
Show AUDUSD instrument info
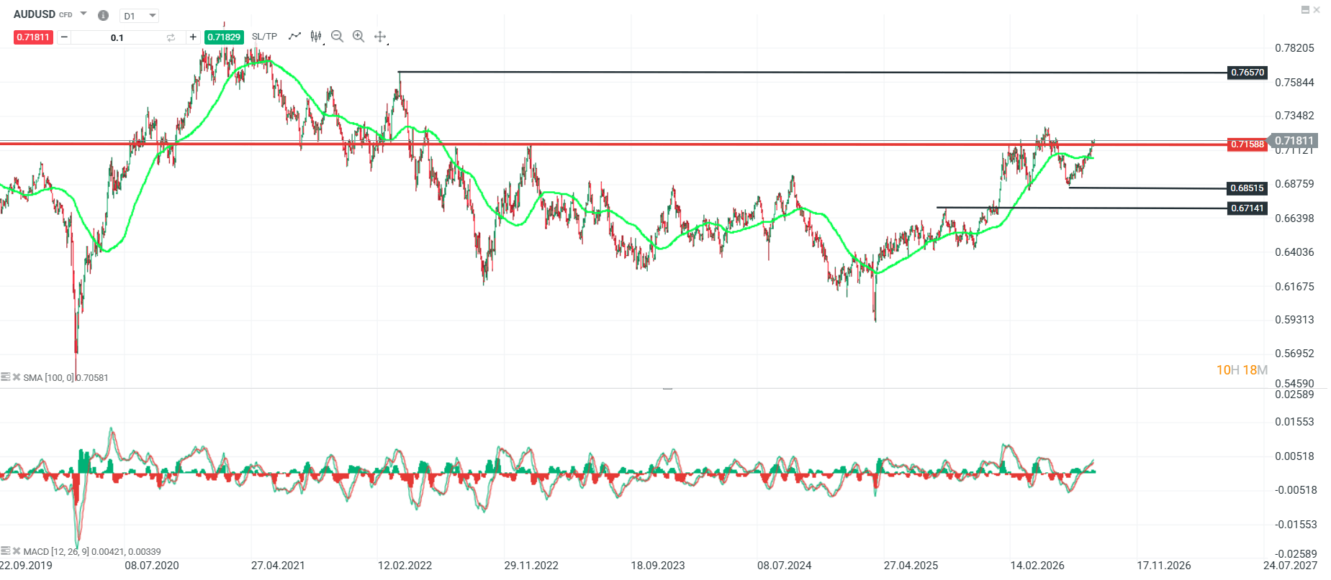pos(103,15)
